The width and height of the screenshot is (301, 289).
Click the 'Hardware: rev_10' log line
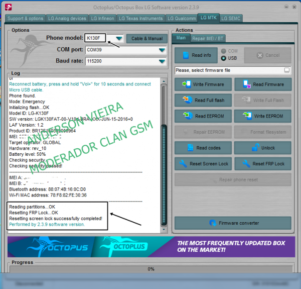click(x=28, y=148)
